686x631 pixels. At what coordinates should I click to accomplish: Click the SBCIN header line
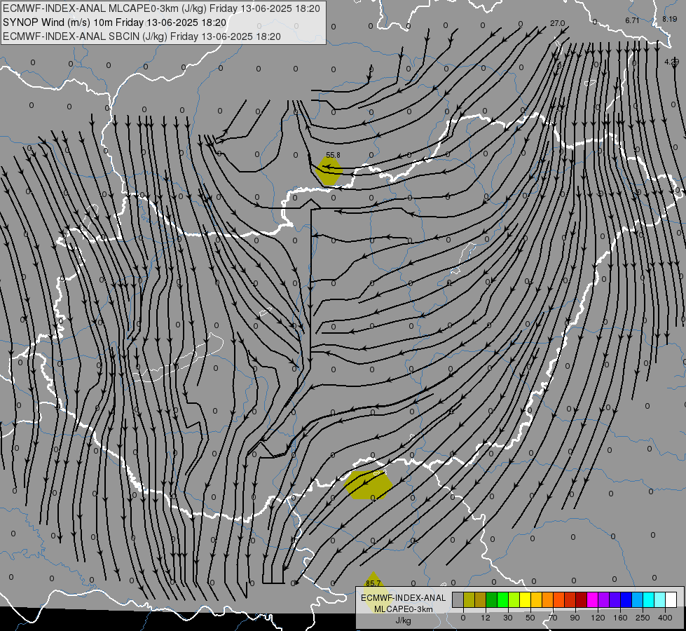(142, 36)
